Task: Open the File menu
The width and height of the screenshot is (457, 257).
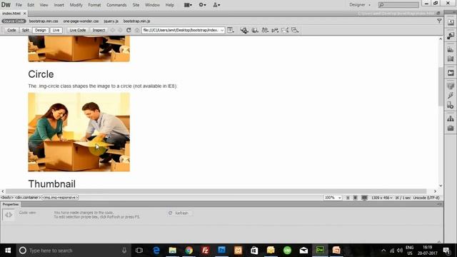Action: (19, 5)
